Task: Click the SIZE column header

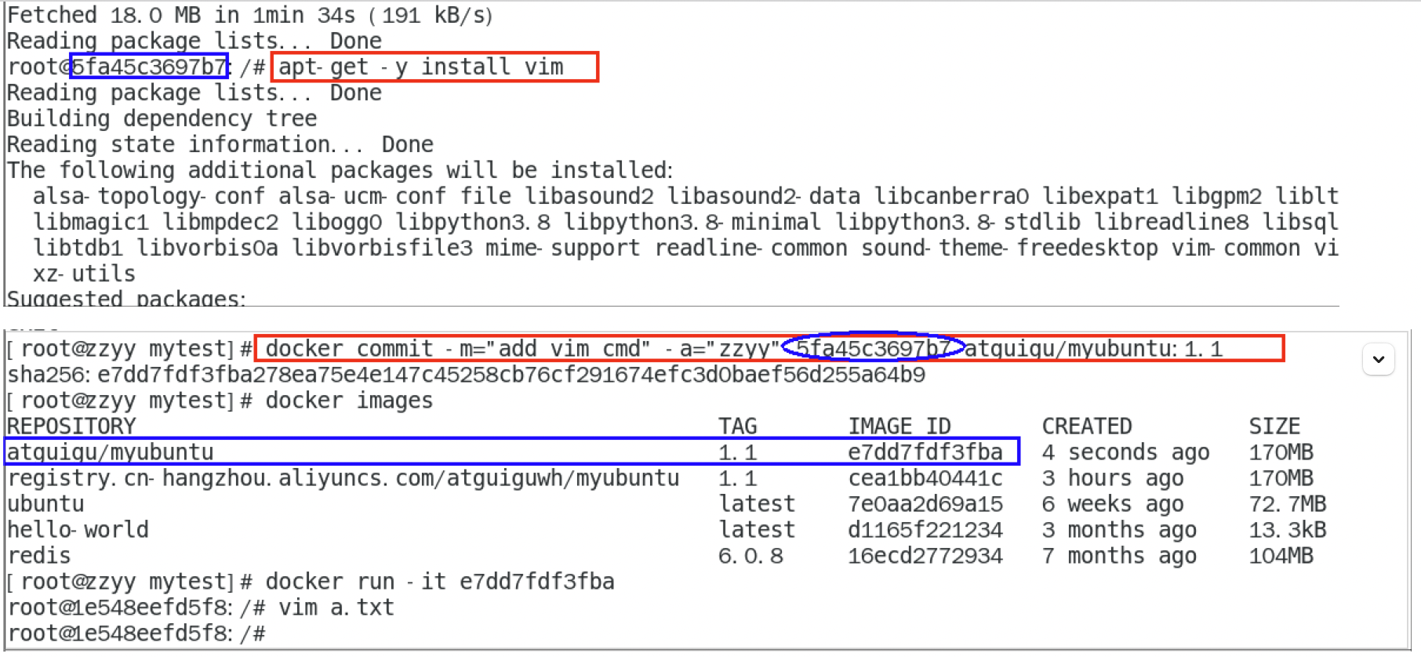Action: point(1274,427)
